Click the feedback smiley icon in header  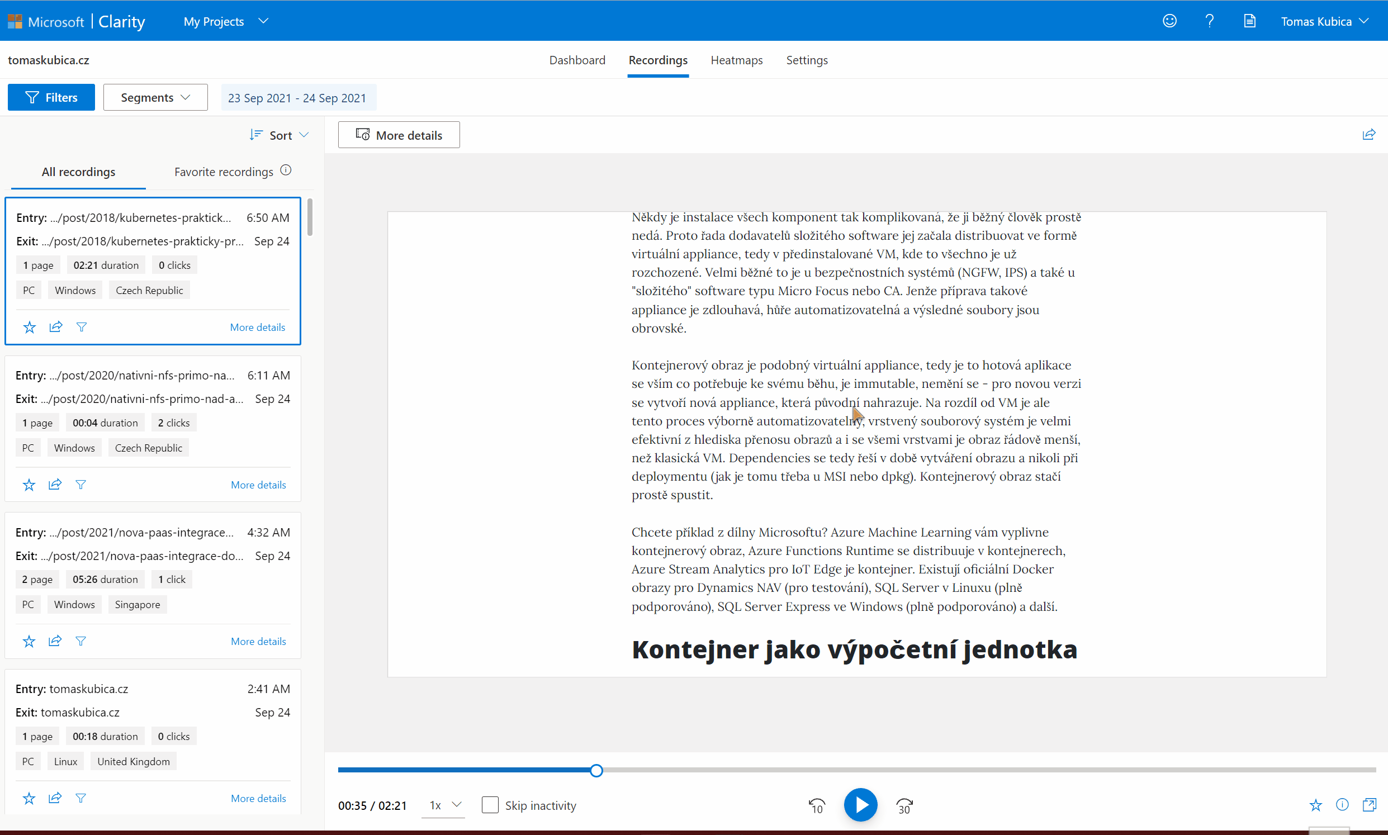(1169, 21)
